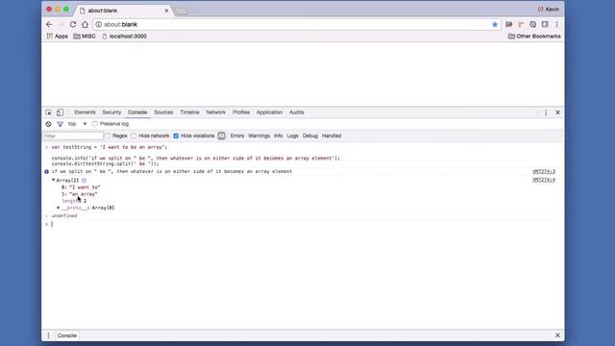The width and height of the screenshot is (615, 346).
Task: Filter console by Info
Action: pyautogui.click(x=279, y=136)
